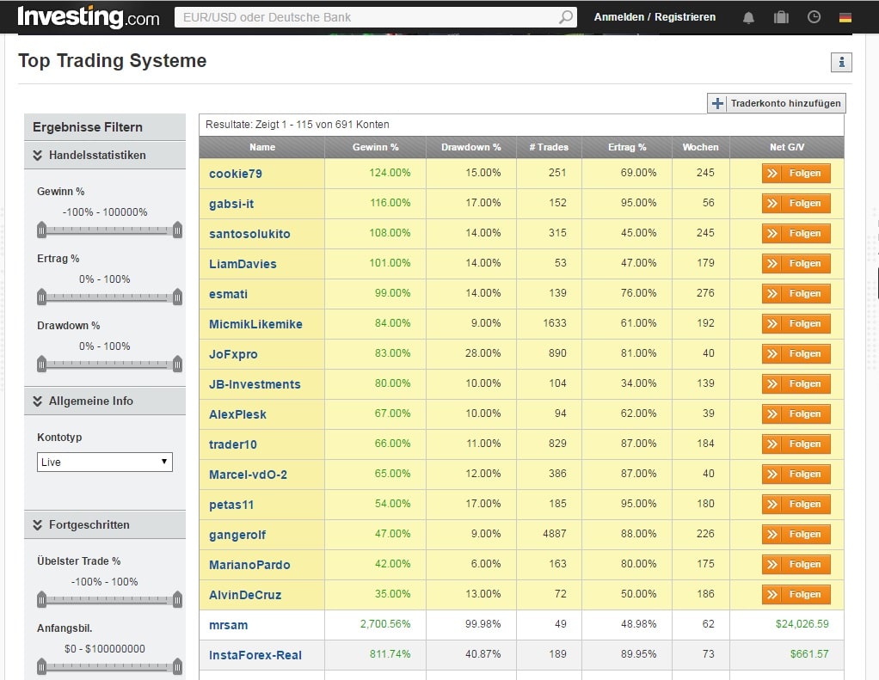Click the search magnifier icon

click(566, 17)
